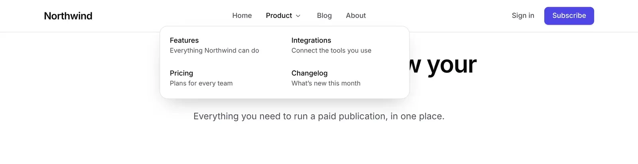
Task: Open the About nav link
Action: 356,16
